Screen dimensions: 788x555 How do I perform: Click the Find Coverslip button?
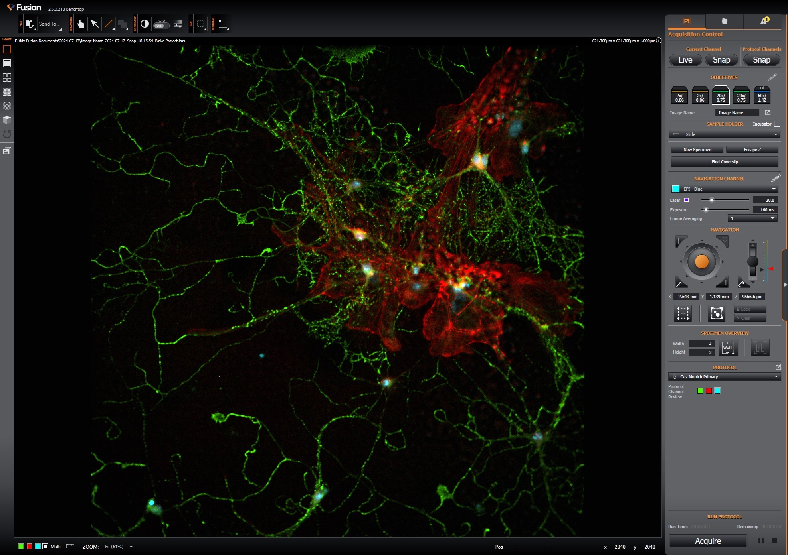click(x=724, y=162)
